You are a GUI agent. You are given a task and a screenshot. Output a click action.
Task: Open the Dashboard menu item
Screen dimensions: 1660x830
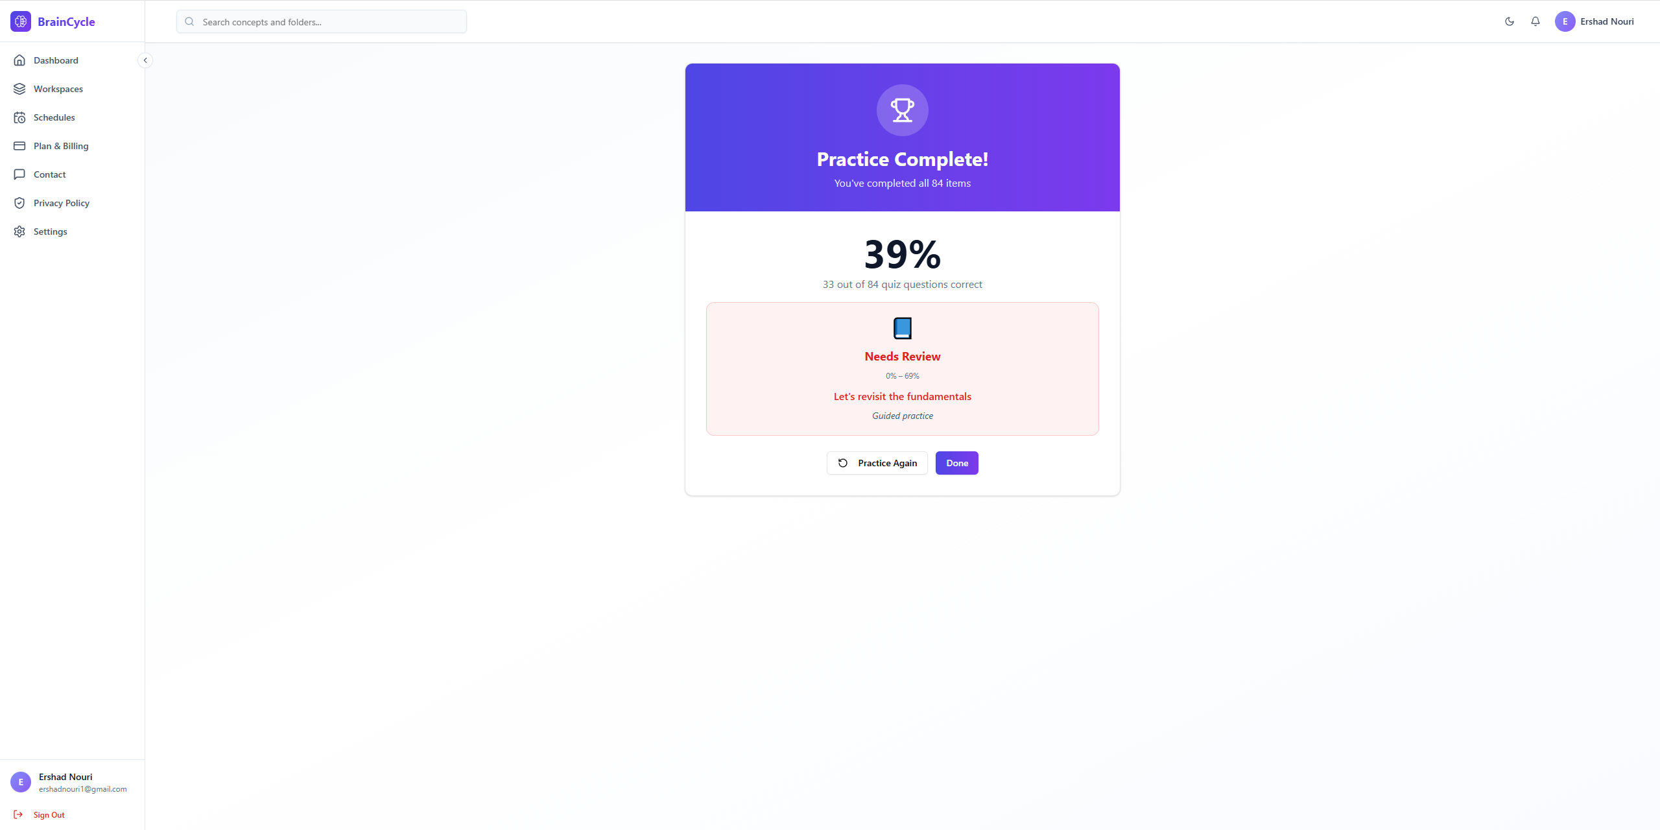(56, 60)
